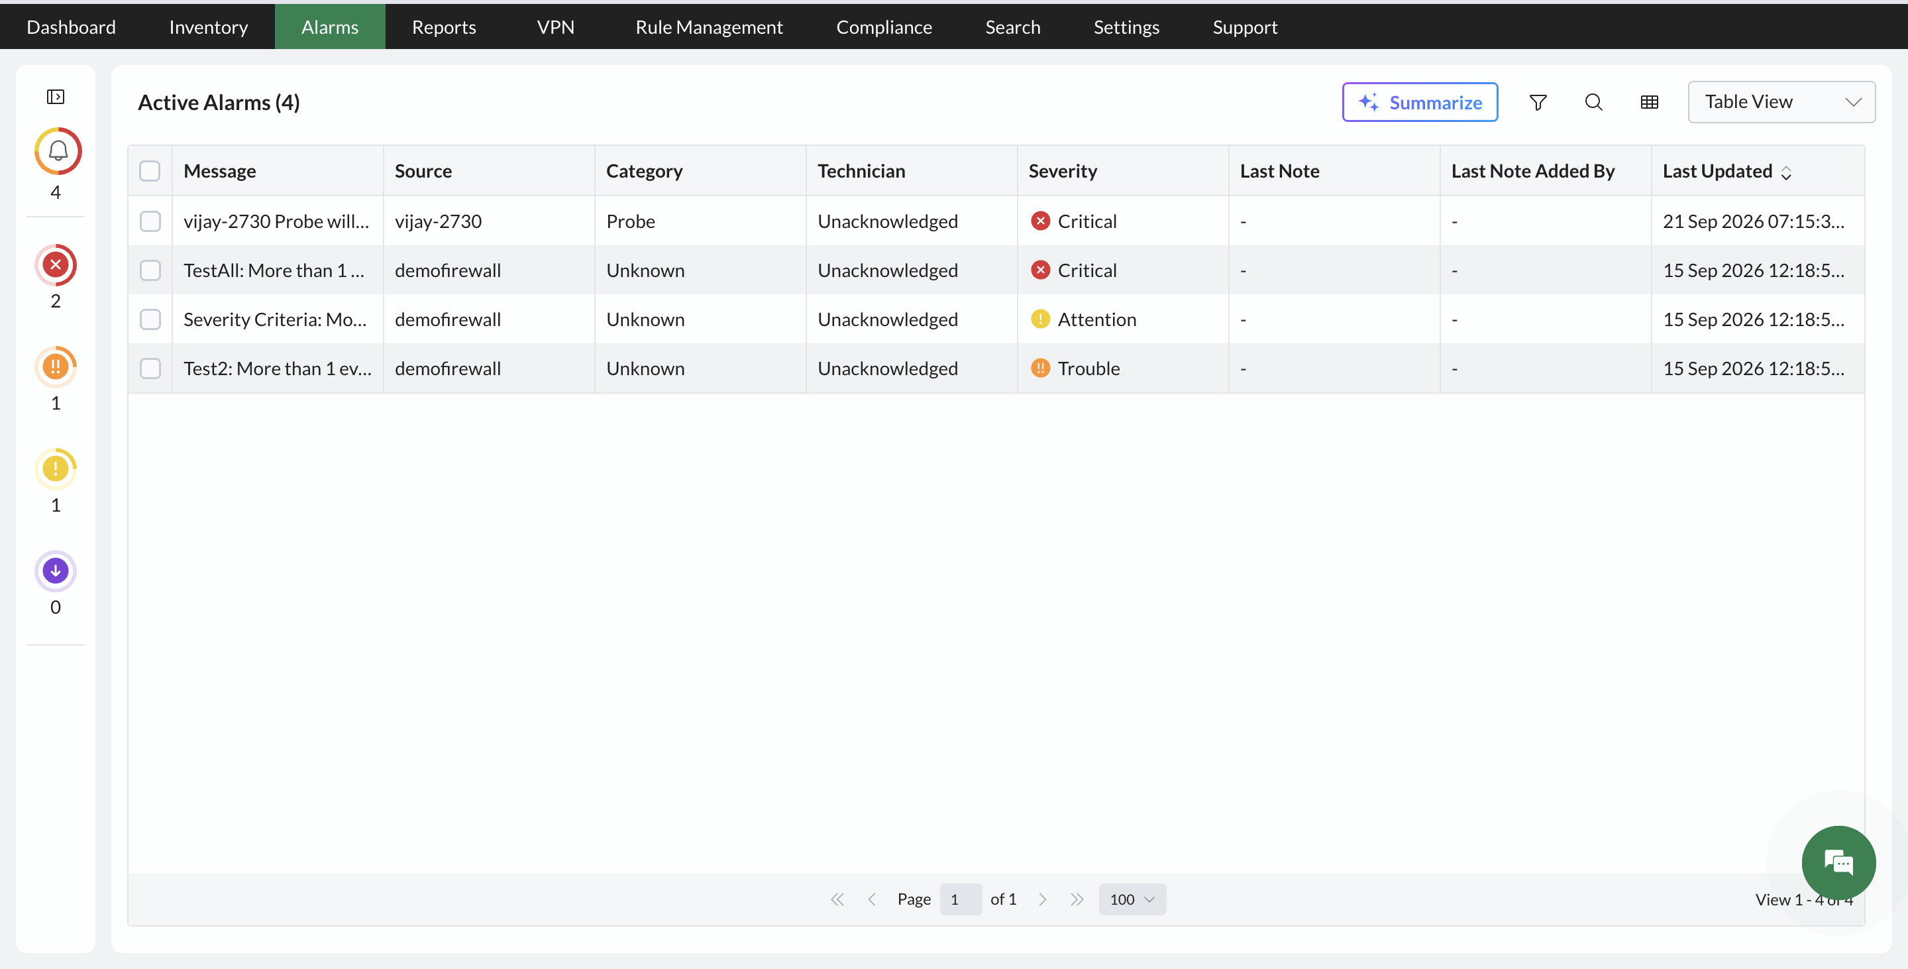Click the Active Alarms (4) heading

click(219, 102)
